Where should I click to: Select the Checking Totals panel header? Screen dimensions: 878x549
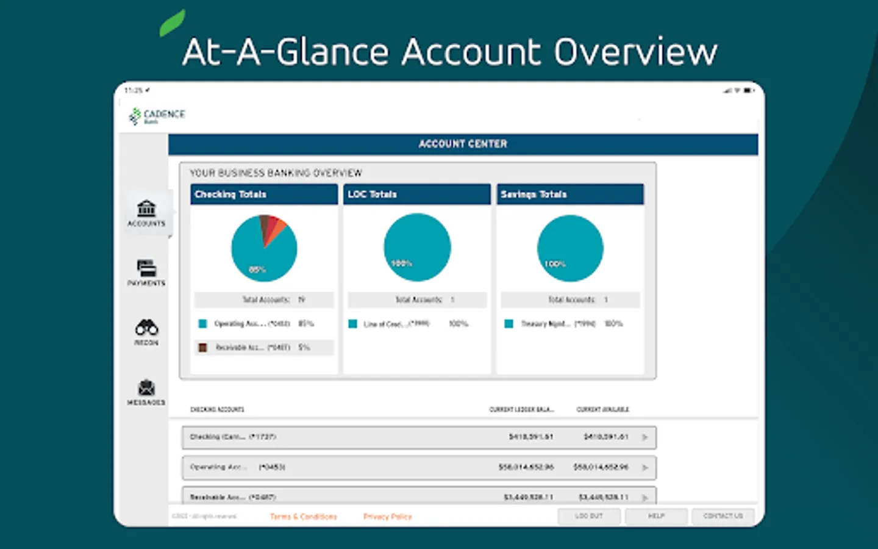point(264,194)
